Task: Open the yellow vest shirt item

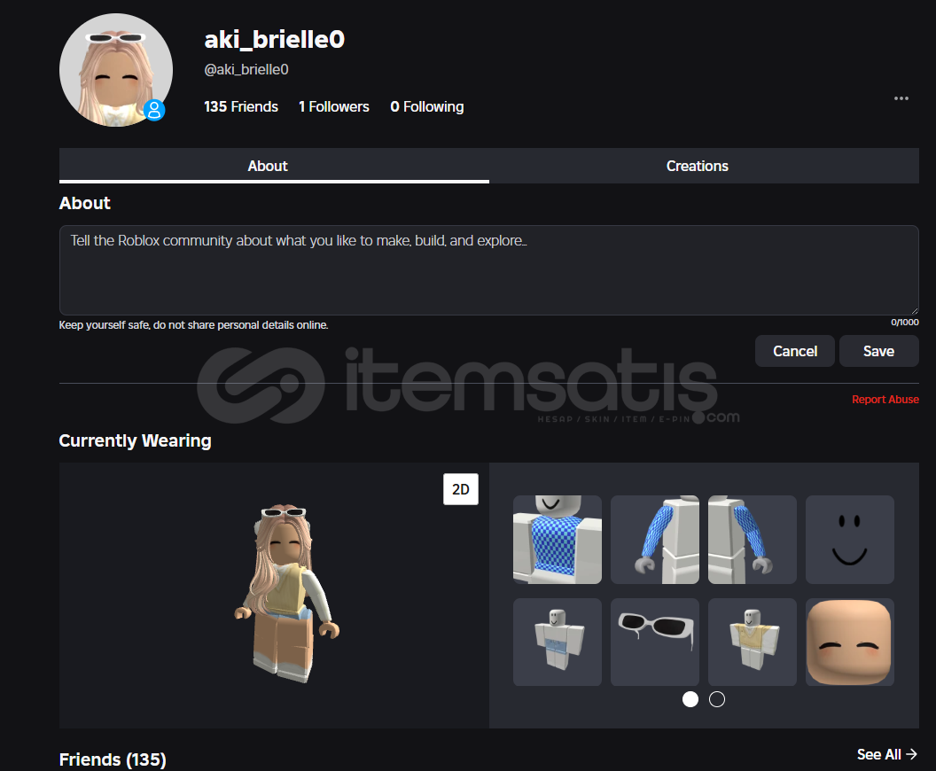Action: 752,642
